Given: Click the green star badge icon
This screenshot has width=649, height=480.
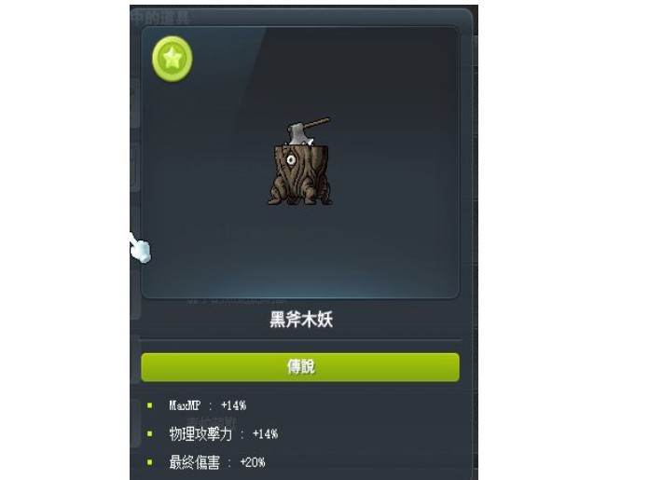Looking at the screenshot, I should click(173, 59).
